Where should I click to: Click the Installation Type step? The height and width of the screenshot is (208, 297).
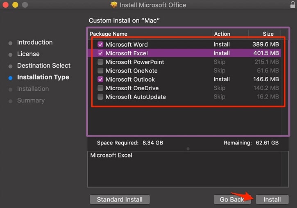pos(43,77)
